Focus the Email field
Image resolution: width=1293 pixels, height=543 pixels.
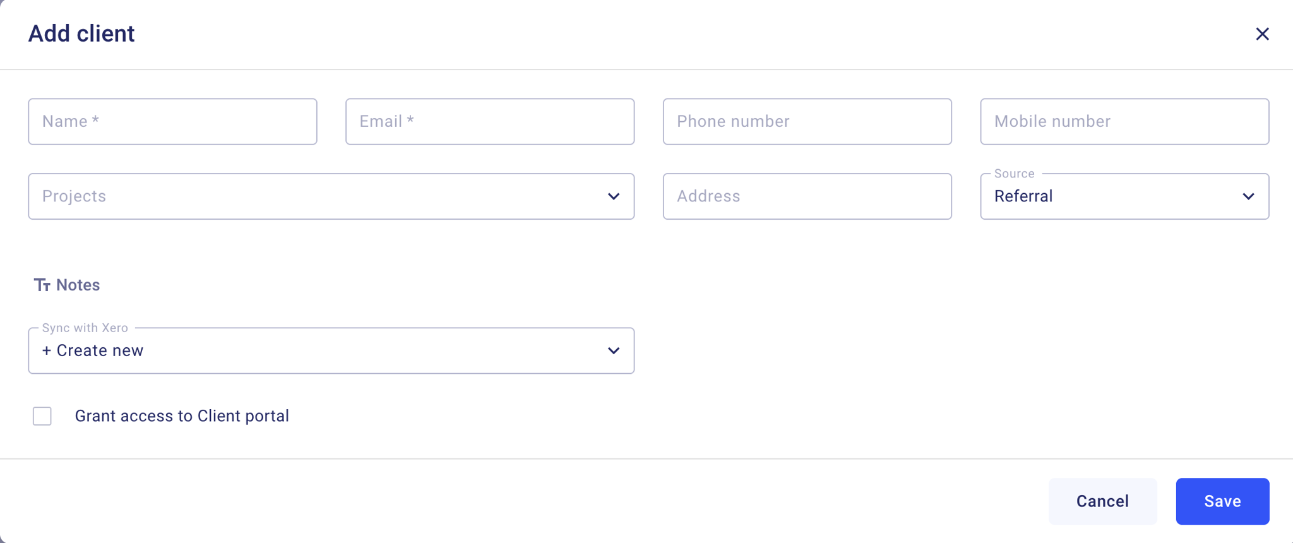(x=490, y=121)
